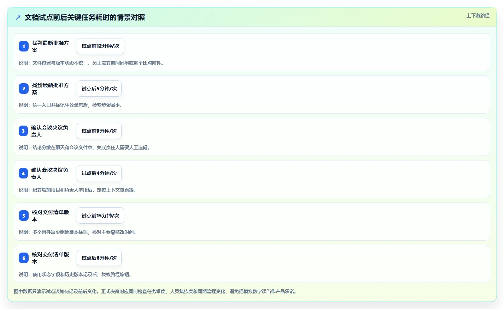
Task: Click the step number 2 badge
Action: point(24,89)
